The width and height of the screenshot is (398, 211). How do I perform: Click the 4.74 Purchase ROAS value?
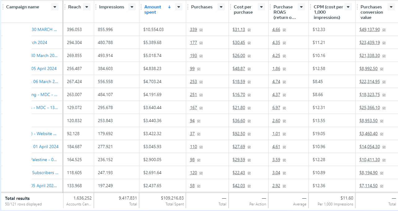276,82
